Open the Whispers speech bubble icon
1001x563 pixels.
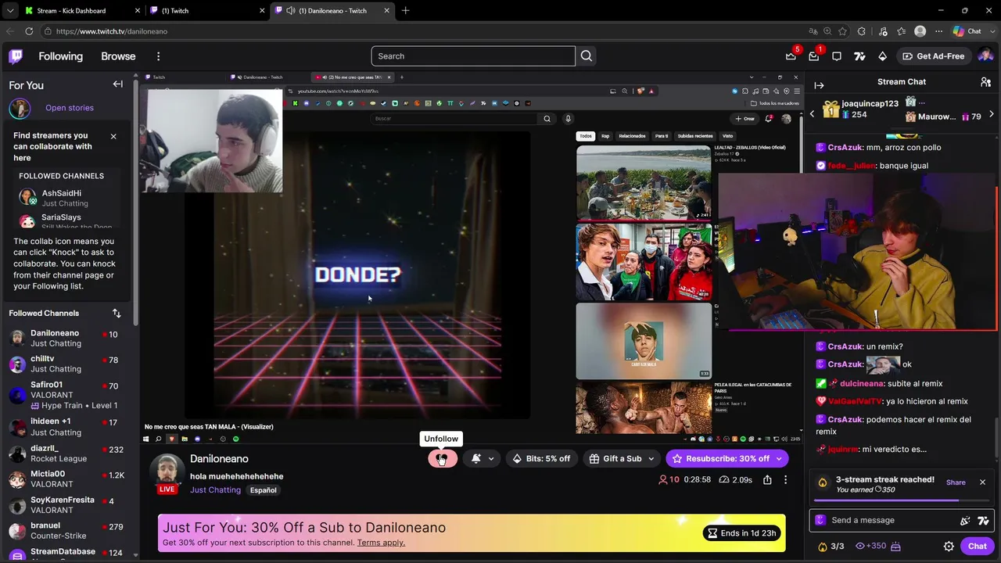click(837, 56)
